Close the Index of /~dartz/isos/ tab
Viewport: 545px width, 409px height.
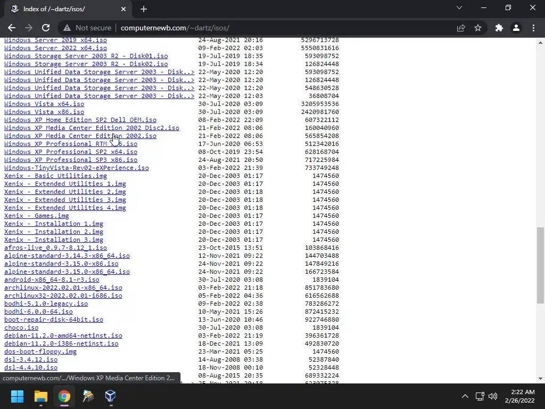coord(123,9)
